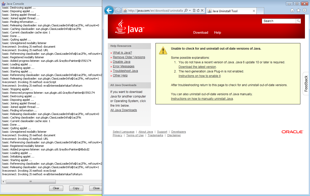Follow the 'Download the latest version' link
Screen dimensions: 310x196
click(x=197, y=67)
